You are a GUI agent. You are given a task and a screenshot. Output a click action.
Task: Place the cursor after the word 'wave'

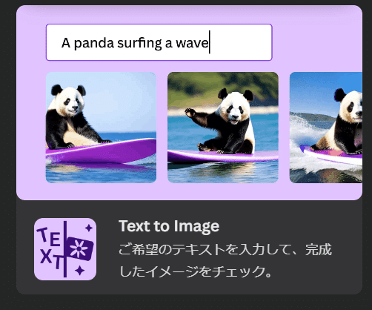tap(210, 42)
